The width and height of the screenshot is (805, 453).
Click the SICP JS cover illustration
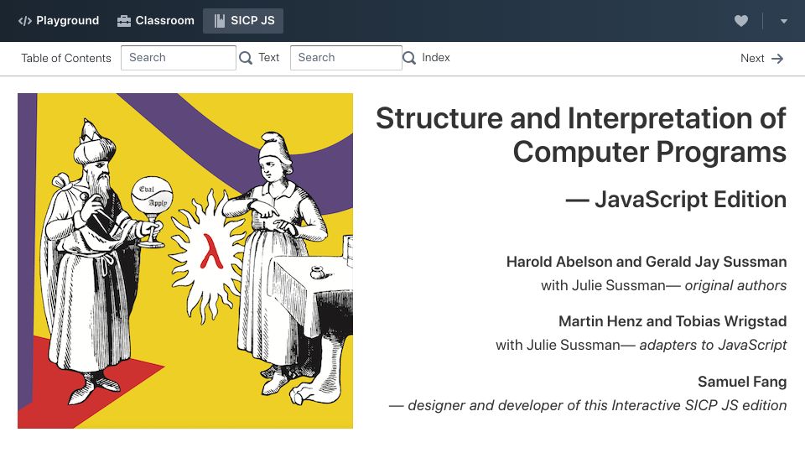185,261
